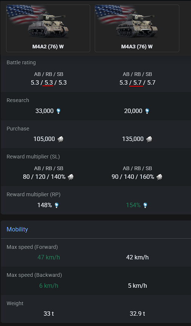
Task: Click the underlined 5.7 RB battle rating
Action: [137, 83]
